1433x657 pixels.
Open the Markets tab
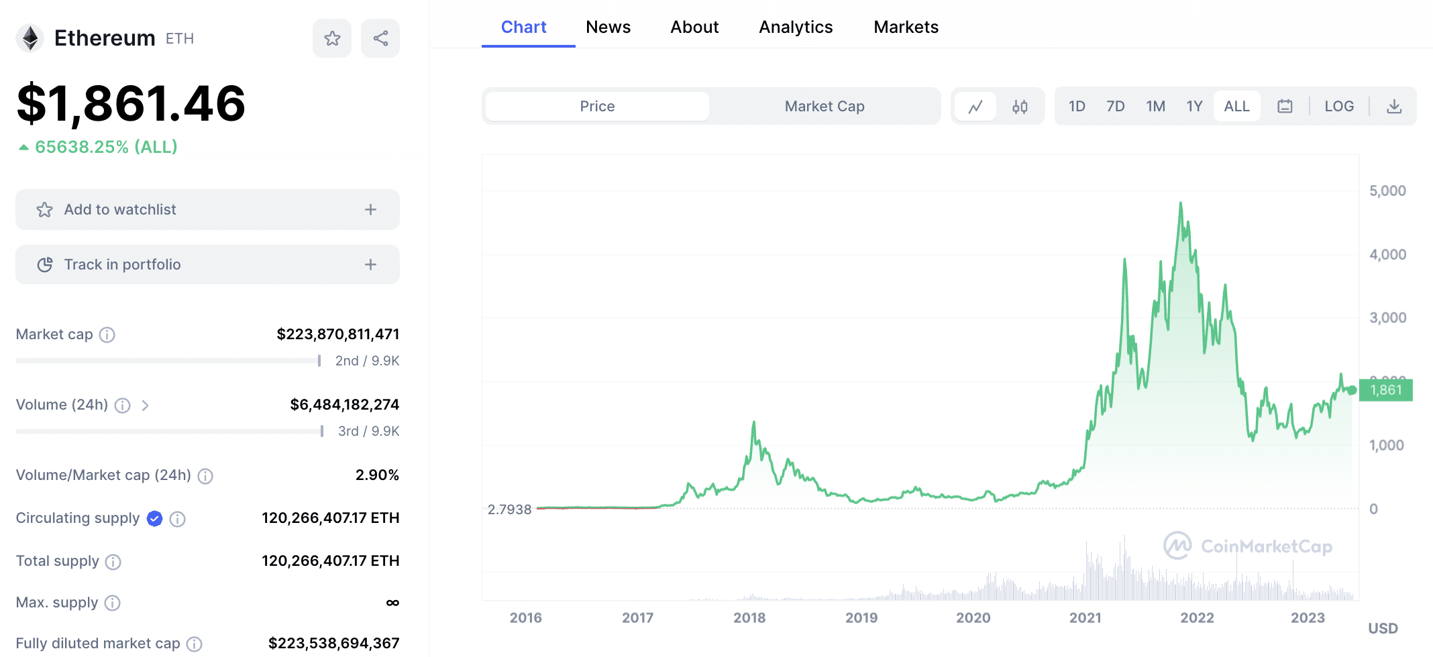click(x=906, y=27)
